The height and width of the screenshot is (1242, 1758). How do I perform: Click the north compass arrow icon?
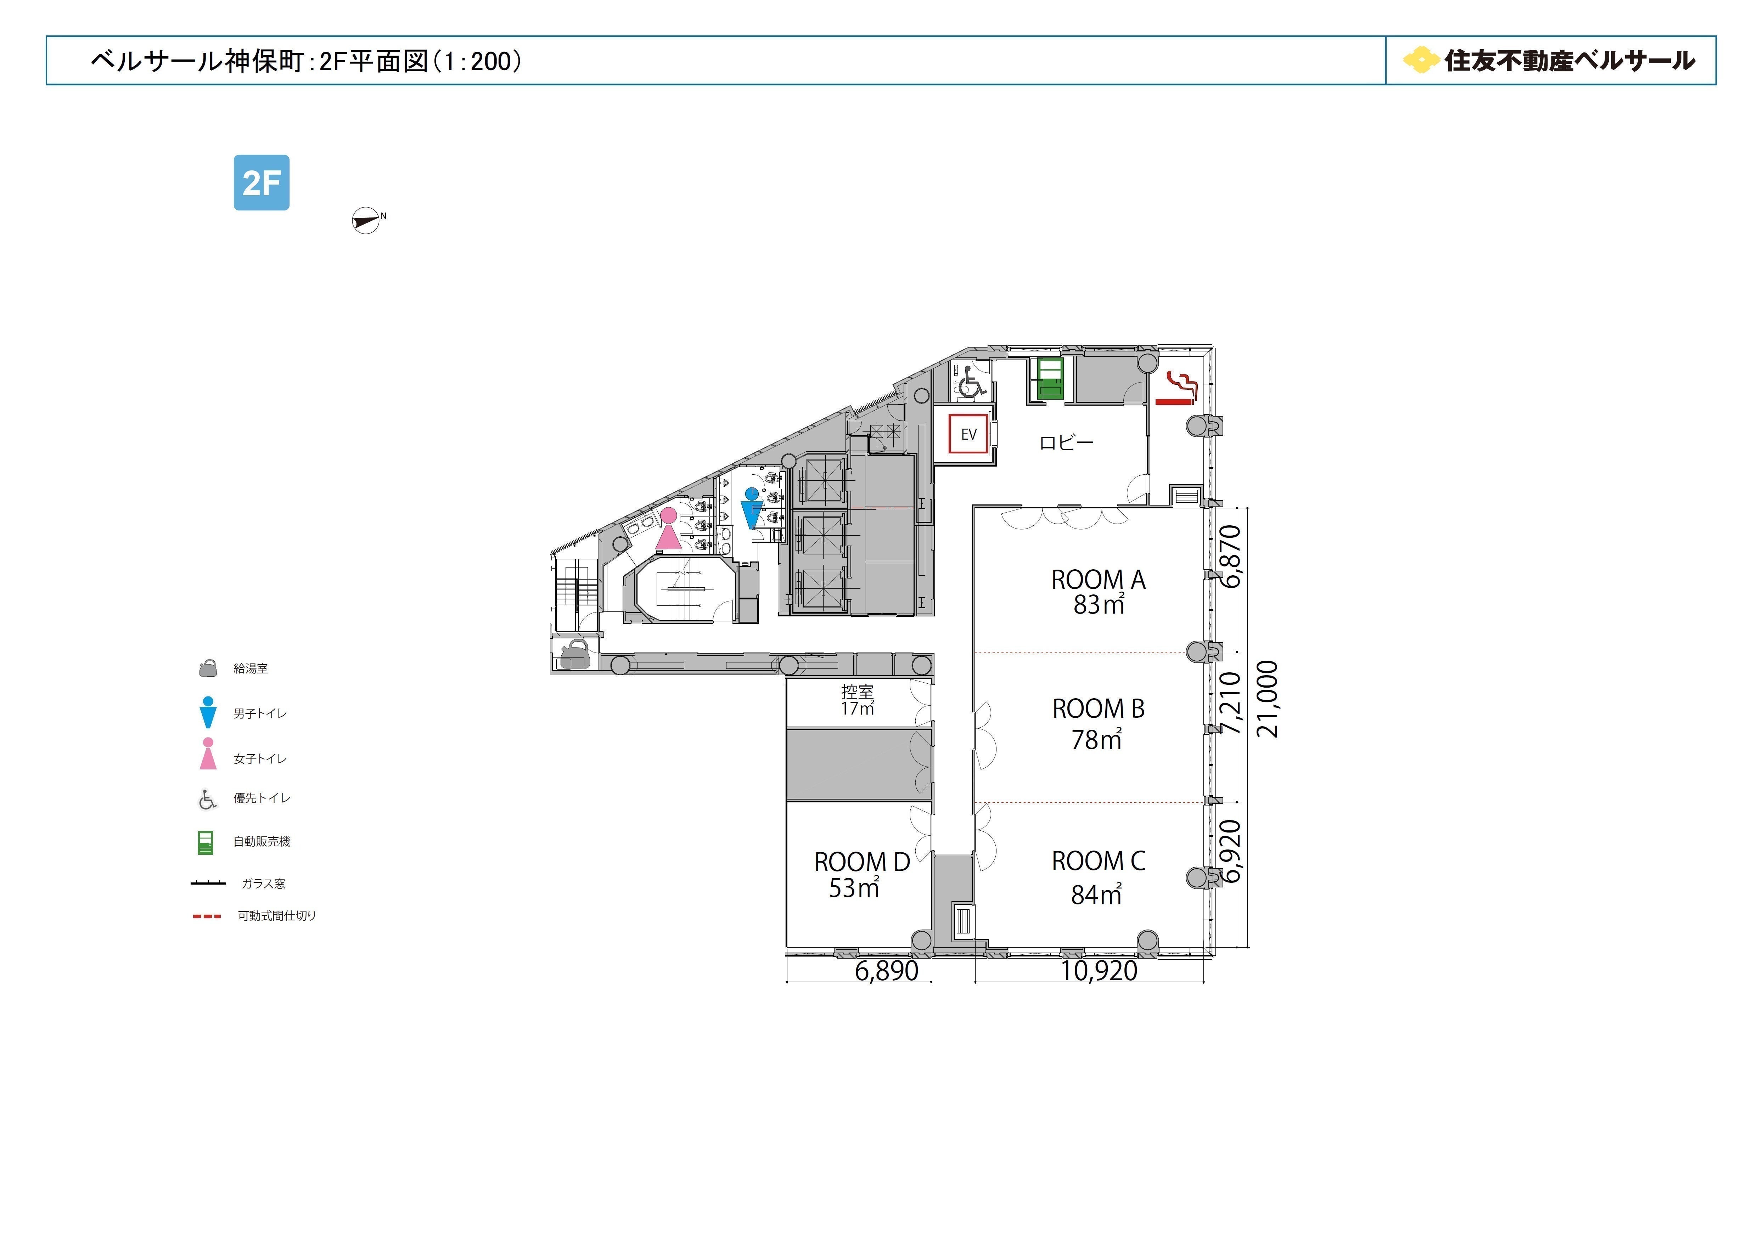(x=366, y=221)
